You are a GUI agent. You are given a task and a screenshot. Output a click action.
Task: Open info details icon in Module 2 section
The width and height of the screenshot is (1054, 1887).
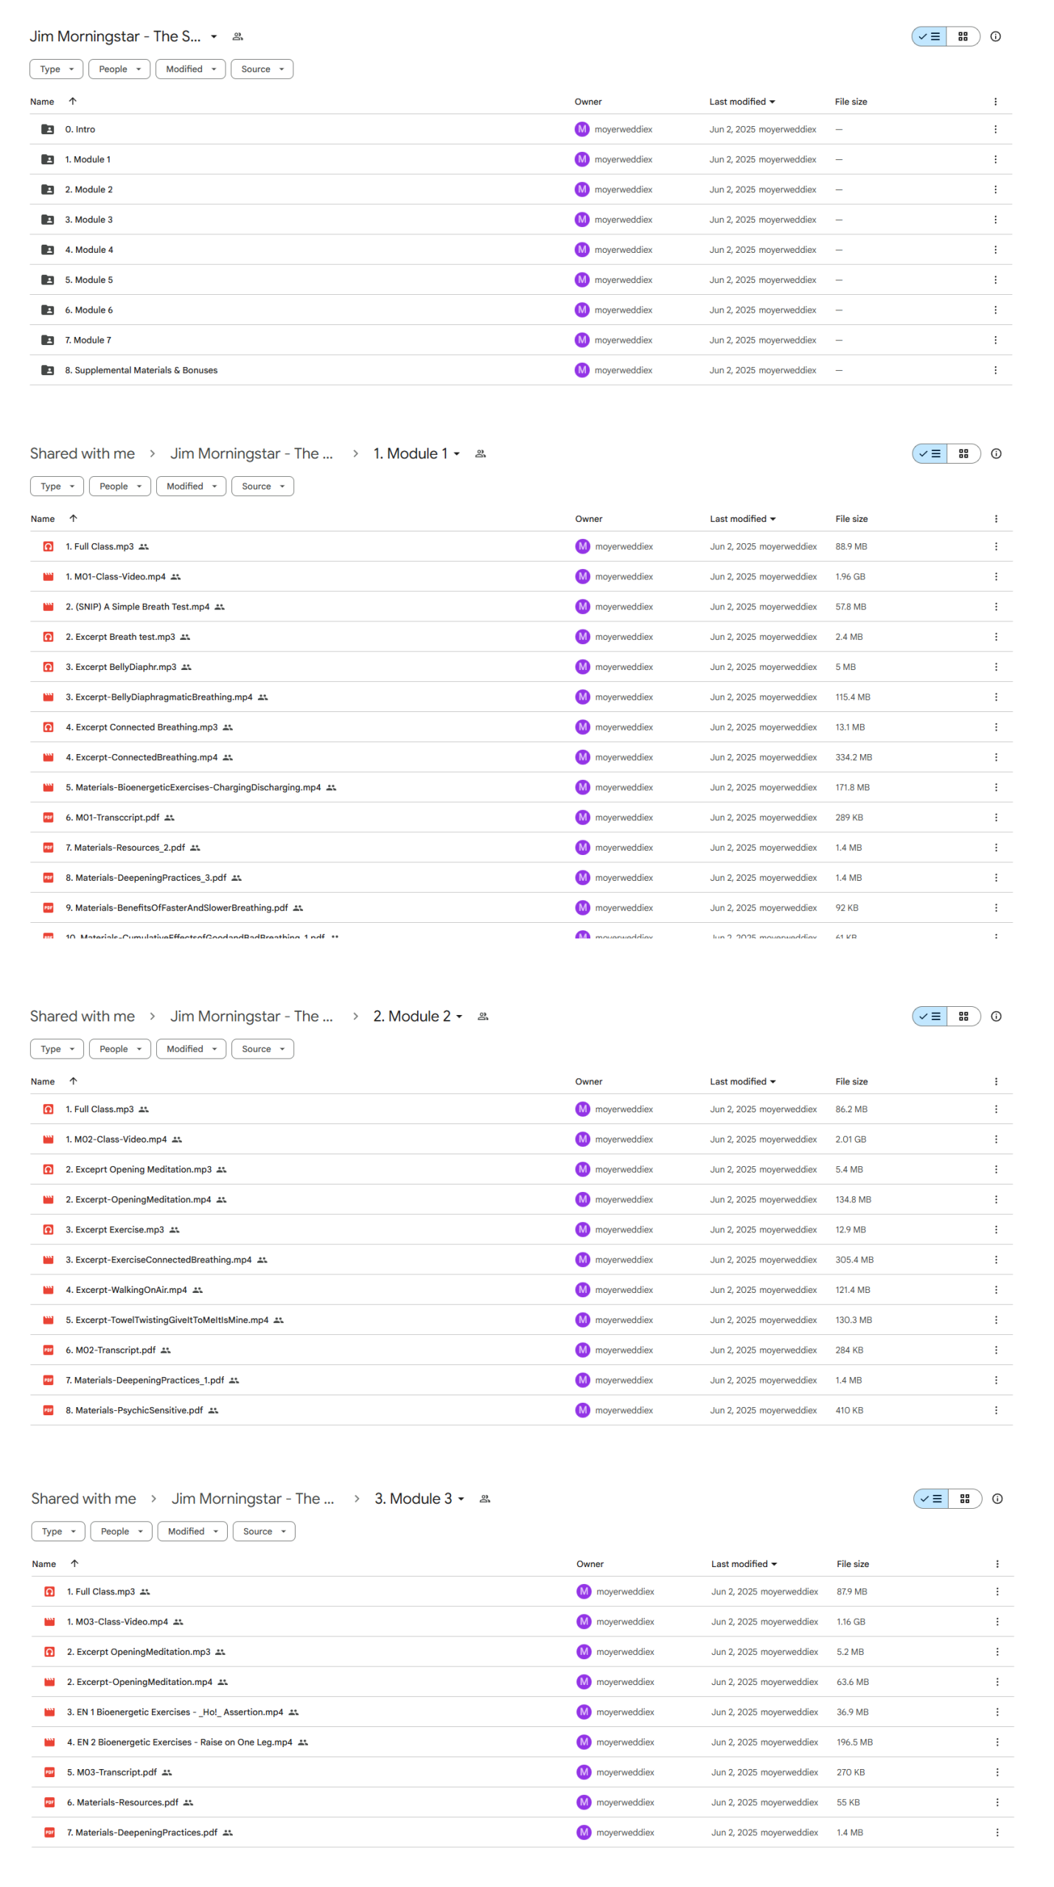[x=996, y=1016]
